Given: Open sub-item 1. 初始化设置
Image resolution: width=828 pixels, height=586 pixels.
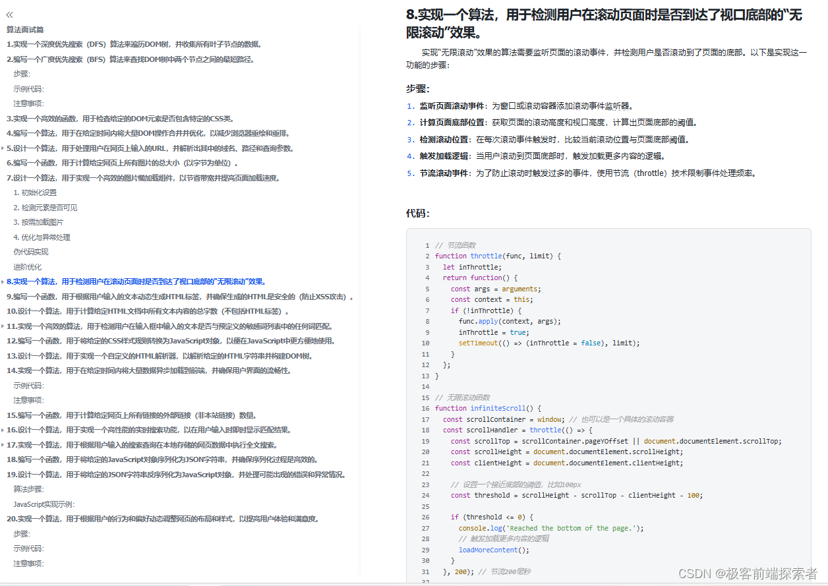Looking at the screenshot, I should point(35,192).
